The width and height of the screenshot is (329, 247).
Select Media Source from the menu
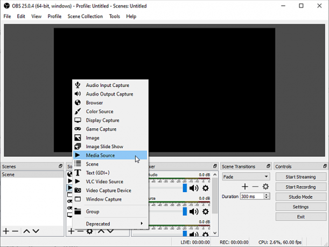coord(110,155)
